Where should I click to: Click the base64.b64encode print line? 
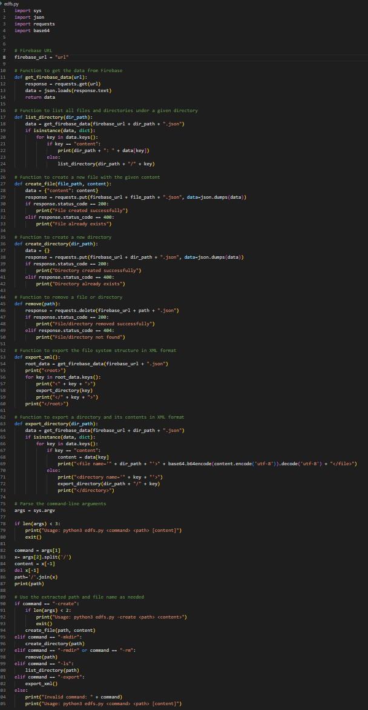tap(208, 463)
